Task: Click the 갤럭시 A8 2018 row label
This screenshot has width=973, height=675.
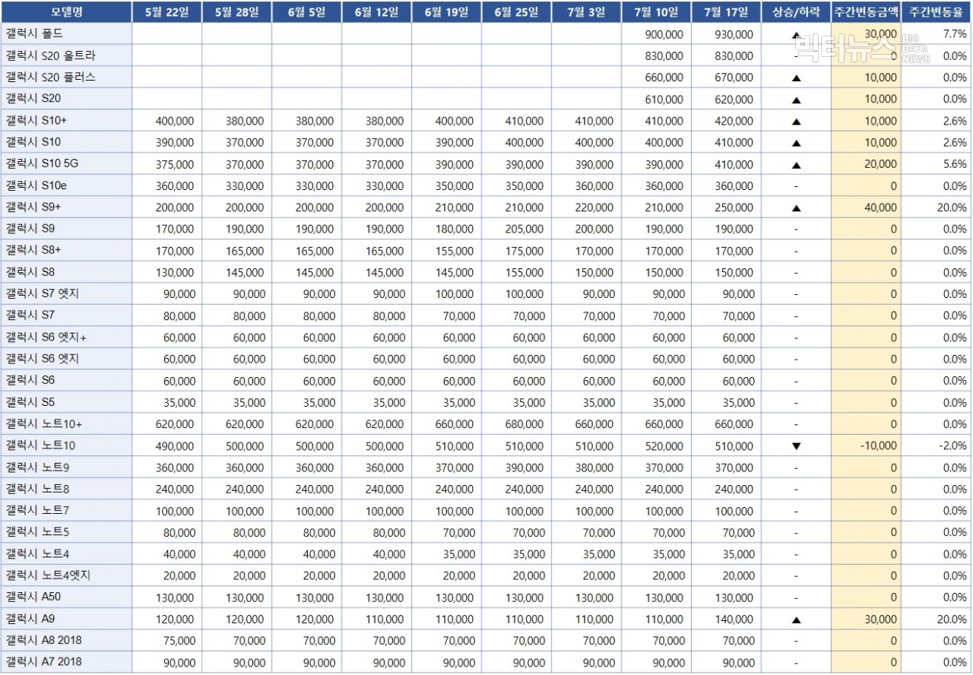Action: coord(43,640)
